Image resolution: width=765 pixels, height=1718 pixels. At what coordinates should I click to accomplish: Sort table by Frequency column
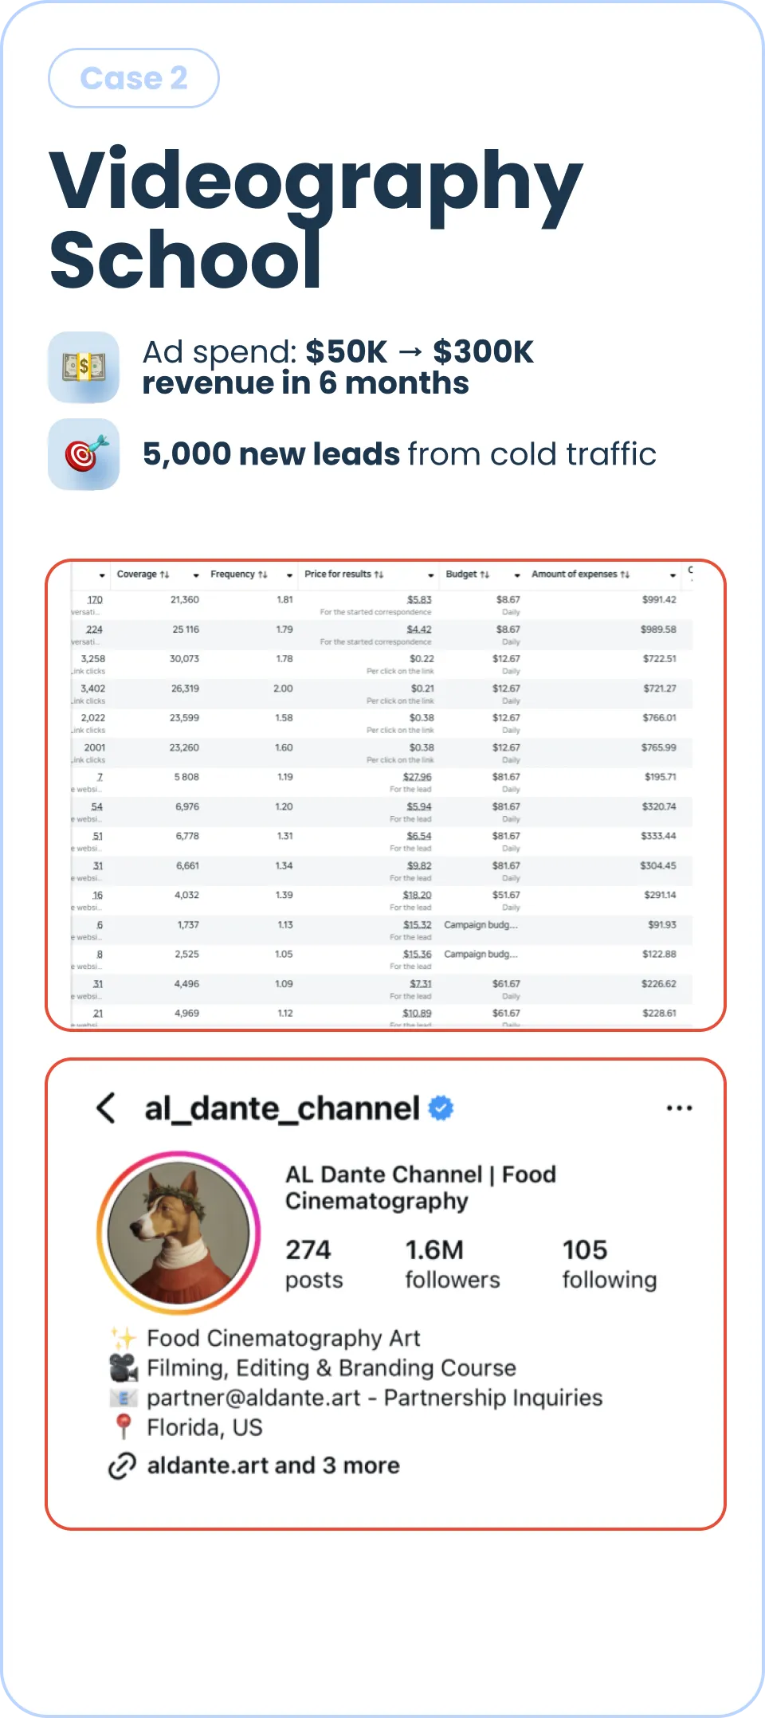pyautogui.click(x=239, y=575)
